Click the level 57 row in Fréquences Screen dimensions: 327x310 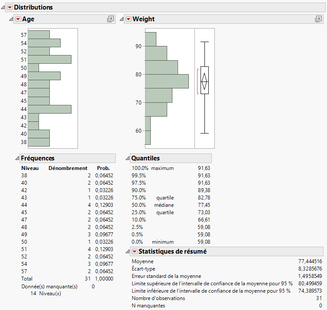(67, 271)
